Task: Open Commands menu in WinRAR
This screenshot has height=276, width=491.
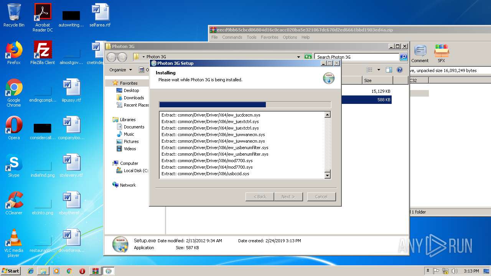Action: [232, 37]
